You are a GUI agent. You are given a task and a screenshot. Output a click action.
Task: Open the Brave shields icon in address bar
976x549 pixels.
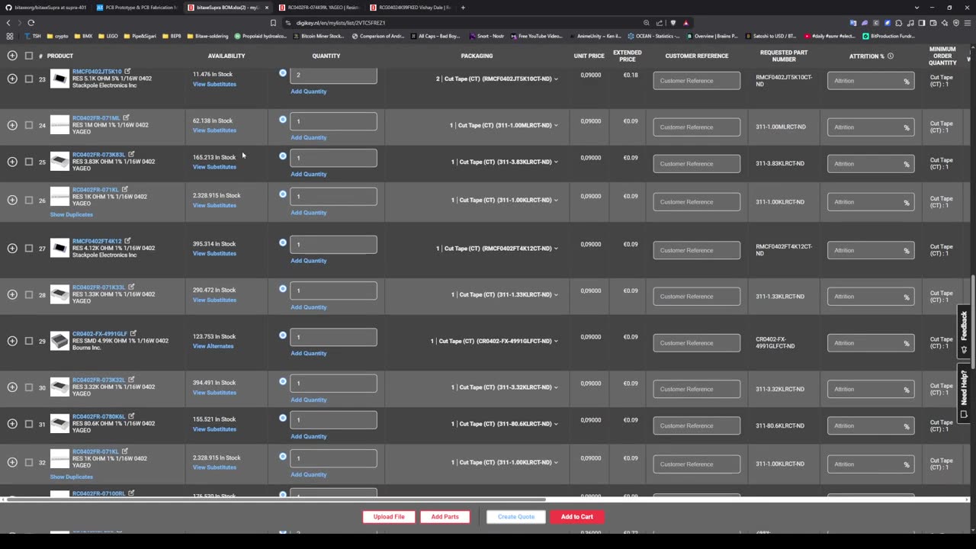click(673, 23)
